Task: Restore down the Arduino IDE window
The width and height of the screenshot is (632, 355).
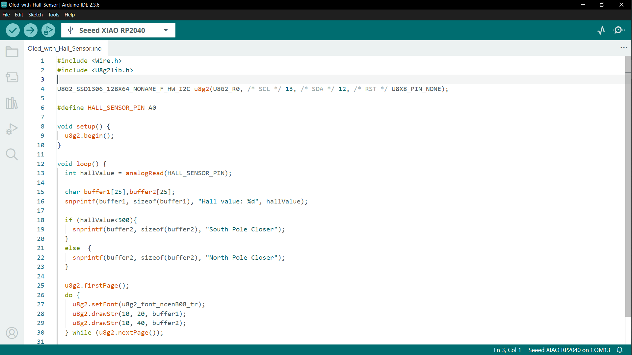Action: pos(602,5)
